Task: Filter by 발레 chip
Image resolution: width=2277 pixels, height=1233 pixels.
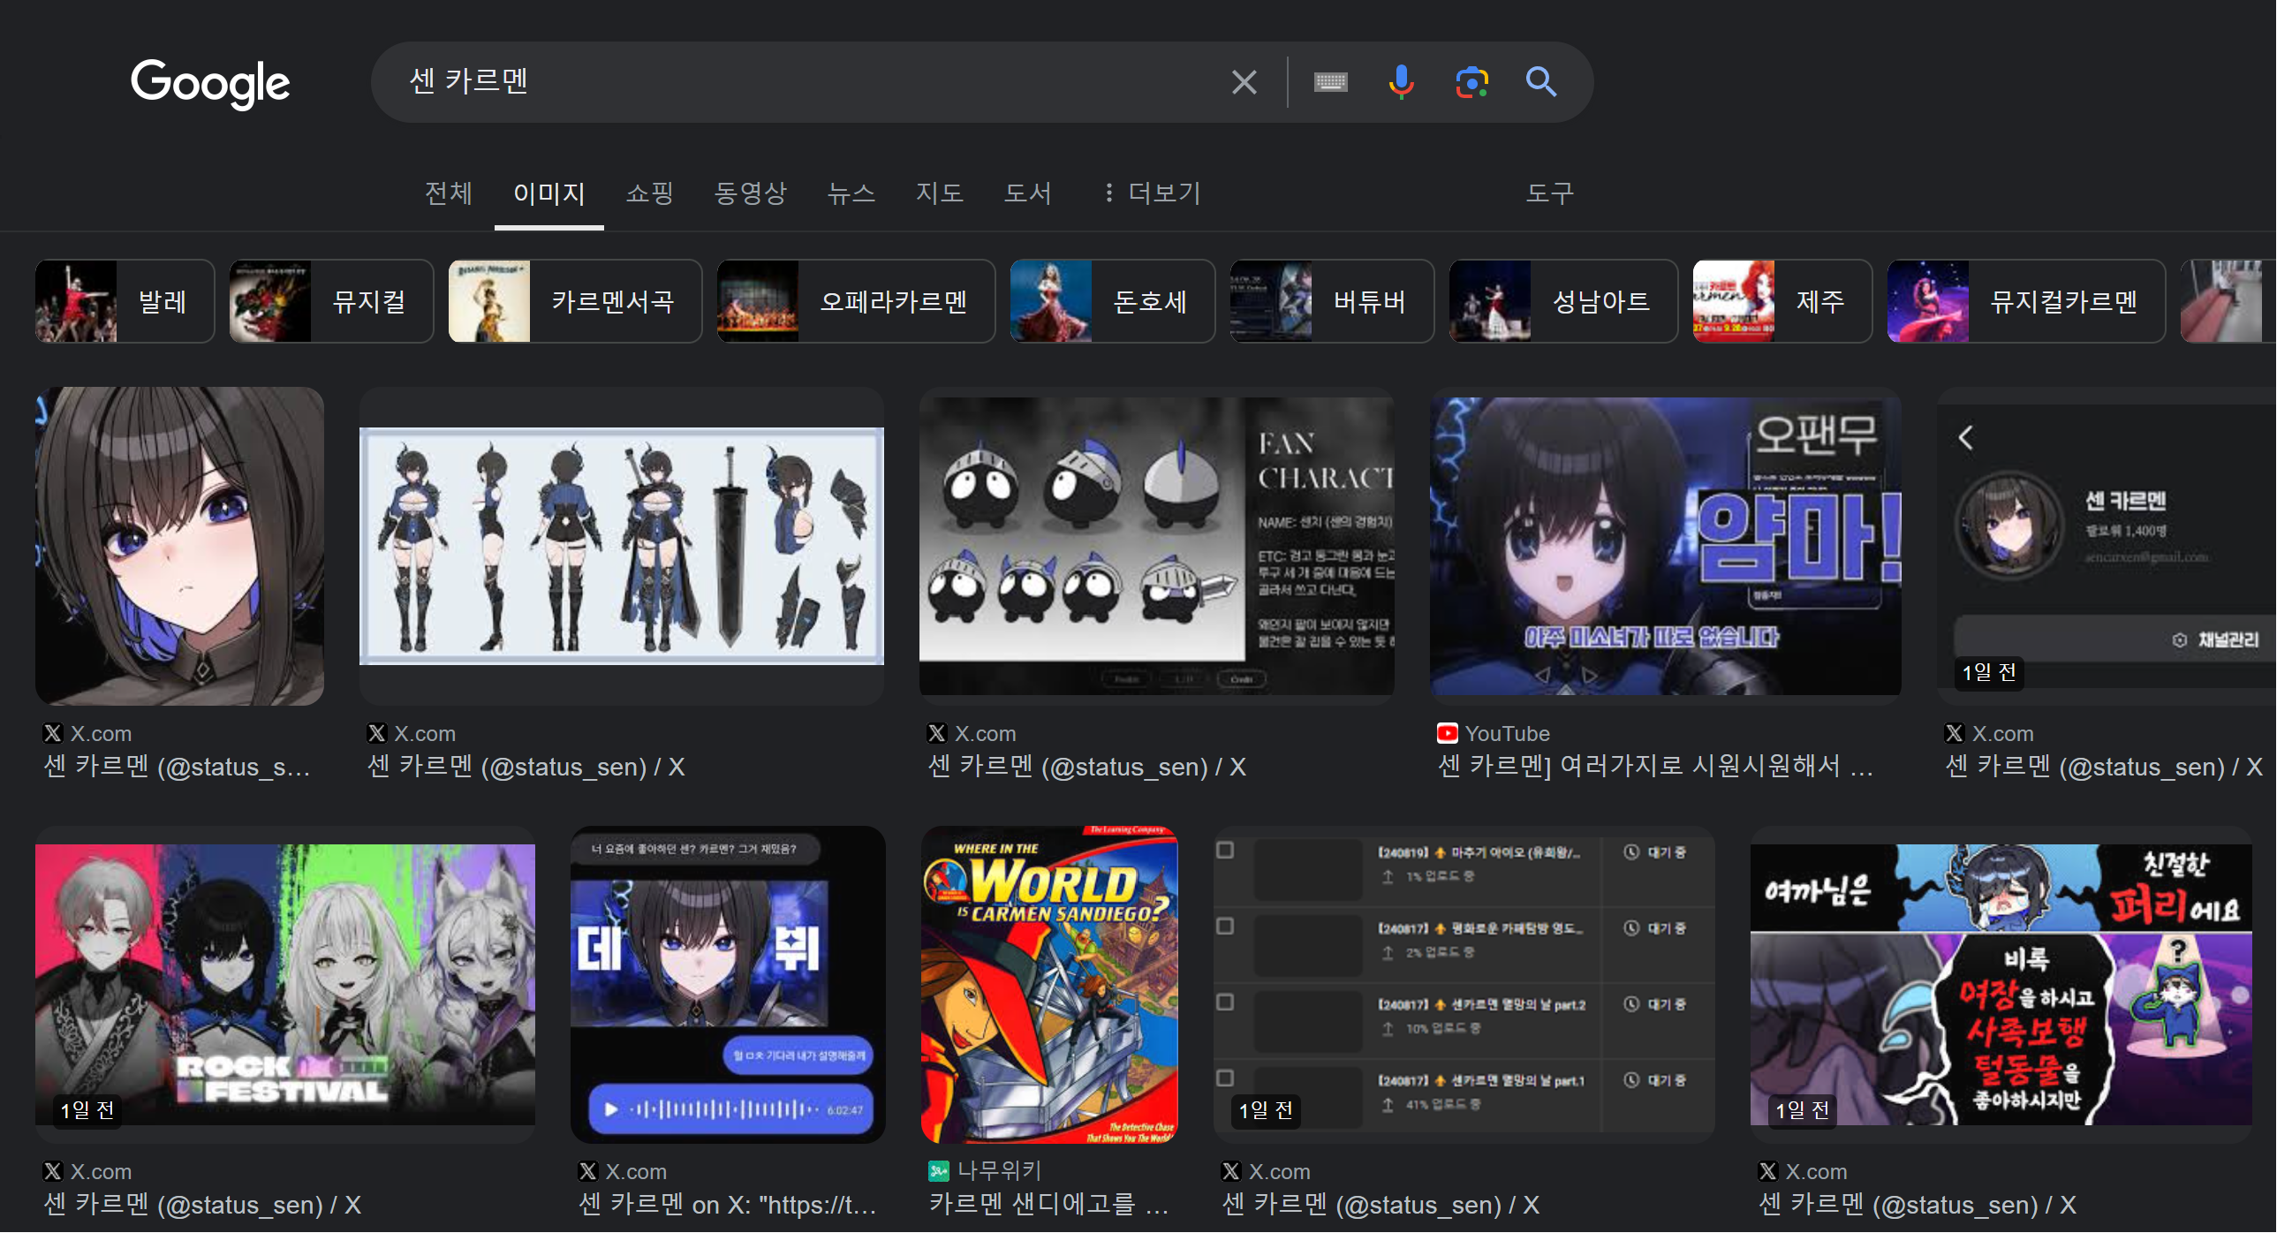Action: [x=125, y=301]
